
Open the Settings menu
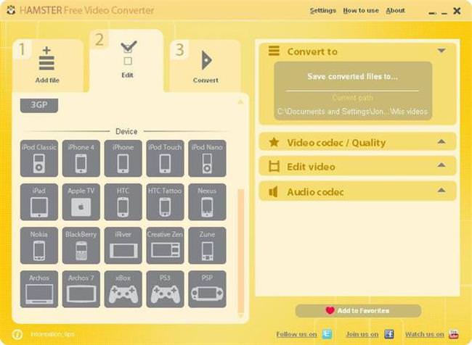point(323,11)
